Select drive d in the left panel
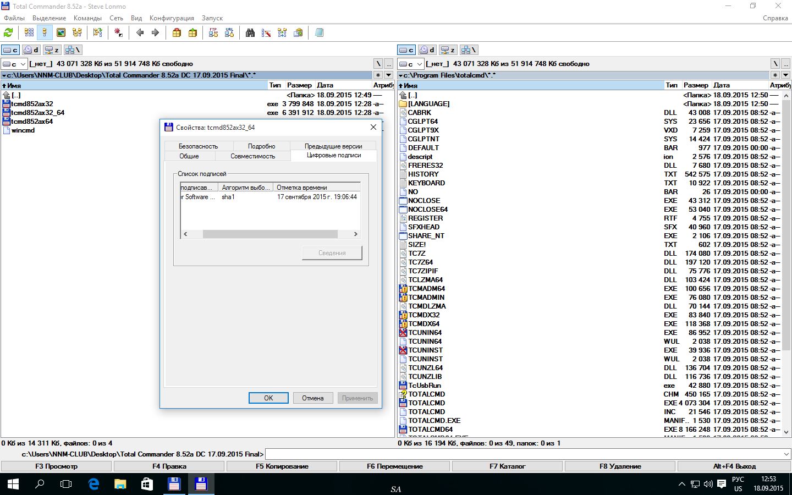 [x=31, y=50]
